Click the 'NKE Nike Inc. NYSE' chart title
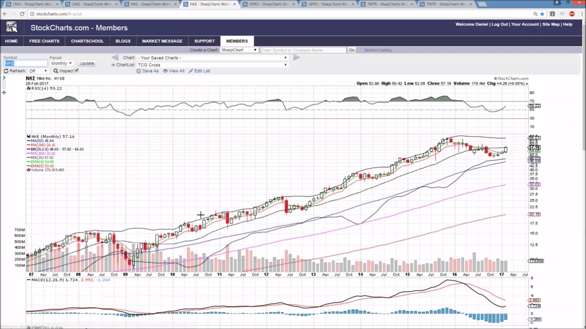The image size is (586, 329). tap(45, 79)
